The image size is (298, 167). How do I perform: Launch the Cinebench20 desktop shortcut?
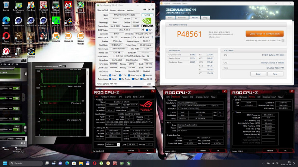[31, 22]
